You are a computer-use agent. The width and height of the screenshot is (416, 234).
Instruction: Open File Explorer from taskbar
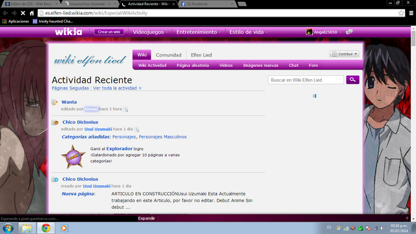27,228
